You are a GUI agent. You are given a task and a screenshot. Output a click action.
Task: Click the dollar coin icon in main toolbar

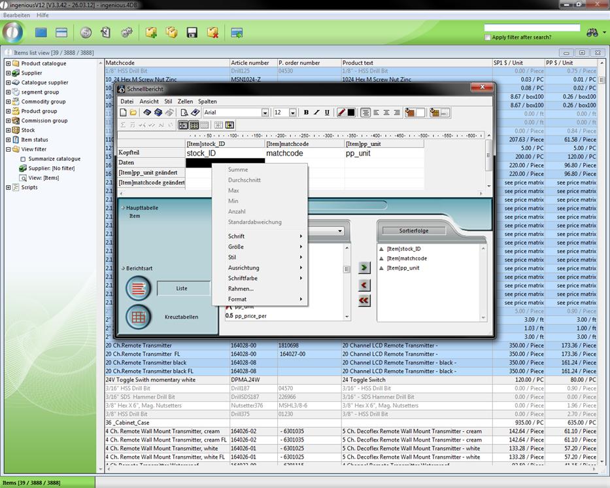pos(86,32)
